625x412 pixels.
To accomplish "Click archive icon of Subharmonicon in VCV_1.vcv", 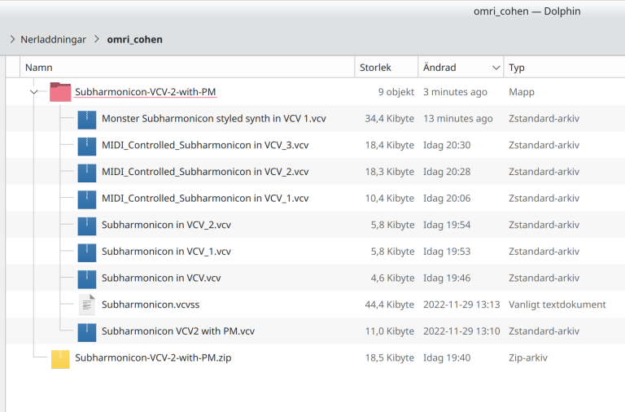I will 87,252.
